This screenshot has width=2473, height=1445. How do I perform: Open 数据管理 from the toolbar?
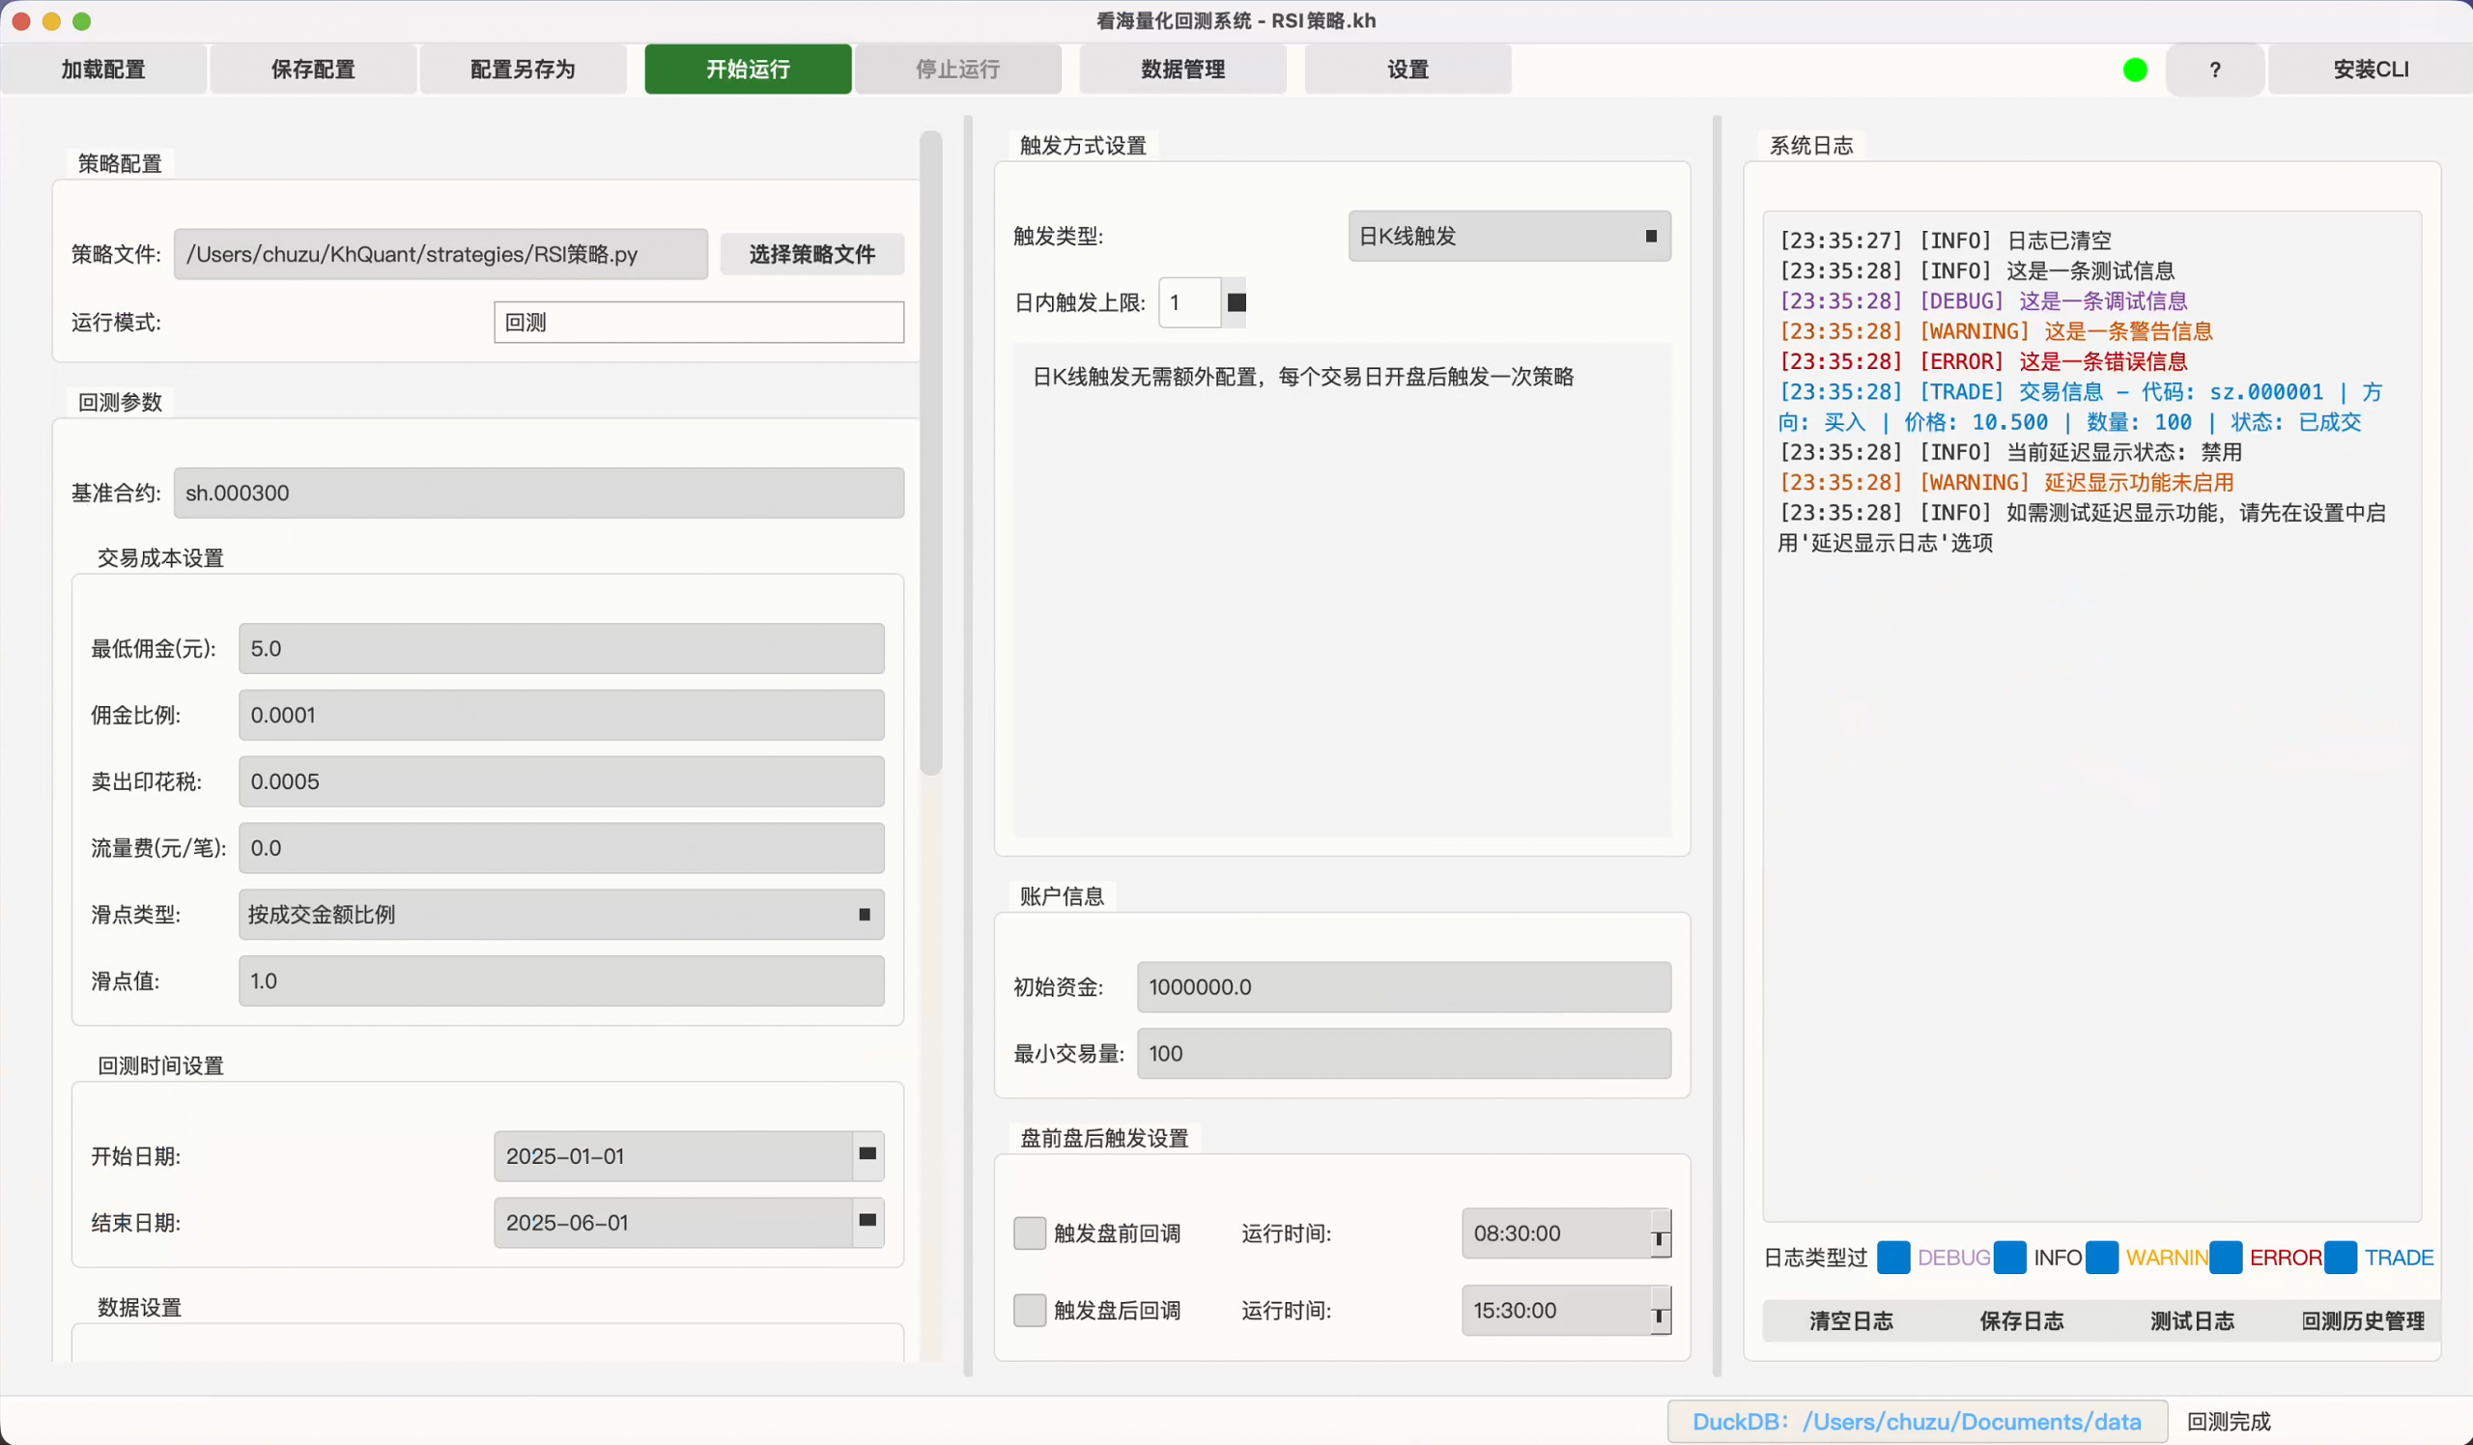[x=1182, y=70]
